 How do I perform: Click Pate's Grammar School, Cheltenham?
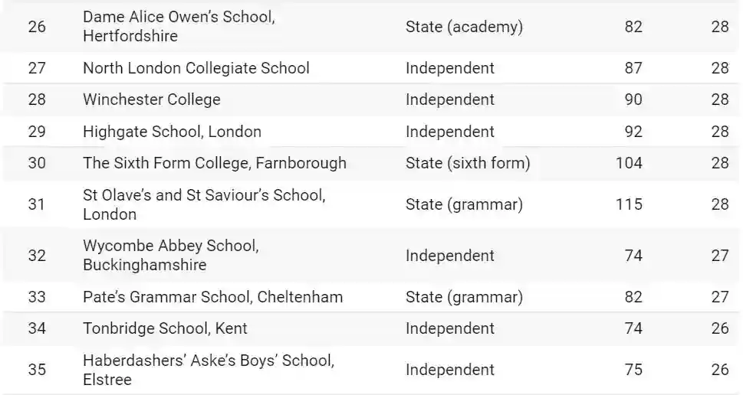click(x=212, y=297)
